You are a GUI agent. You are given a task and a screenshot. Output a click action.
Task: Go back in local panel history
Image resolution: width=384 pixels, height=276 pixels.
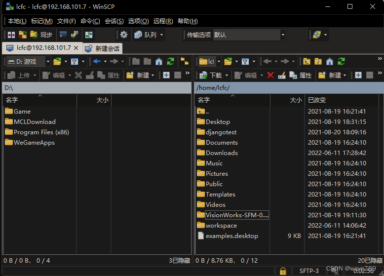[x=97, y=61]
